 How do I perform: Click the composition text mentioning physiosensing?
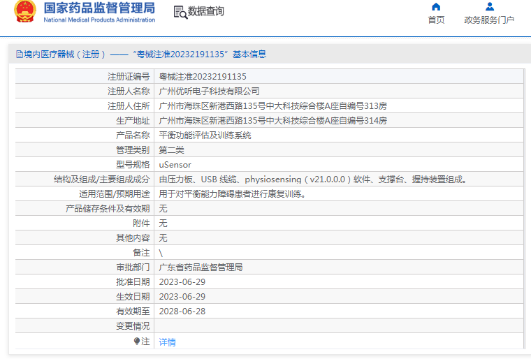point(312,179)
